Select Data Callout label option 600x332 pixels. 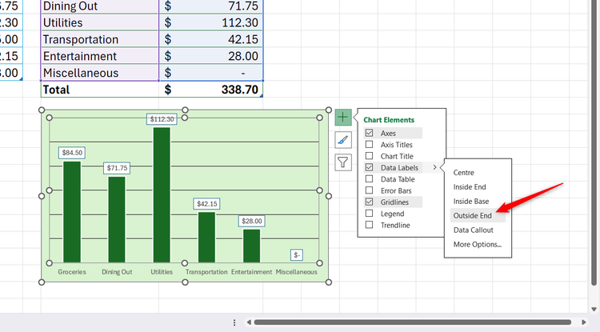474,230
